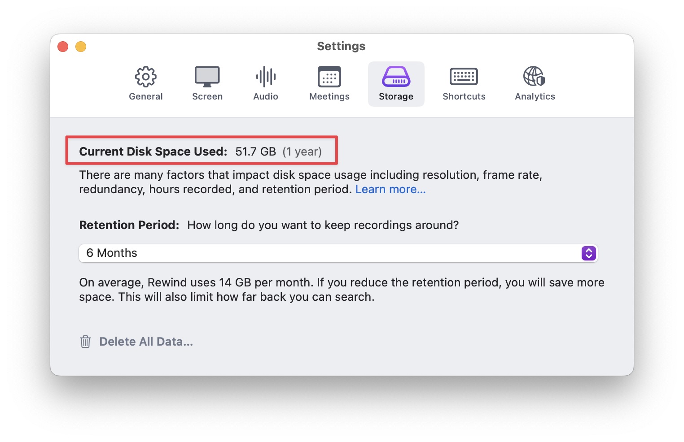Open the 6 Months retention dropdown
Screen dimensions: 684x442
click(338, 253)
